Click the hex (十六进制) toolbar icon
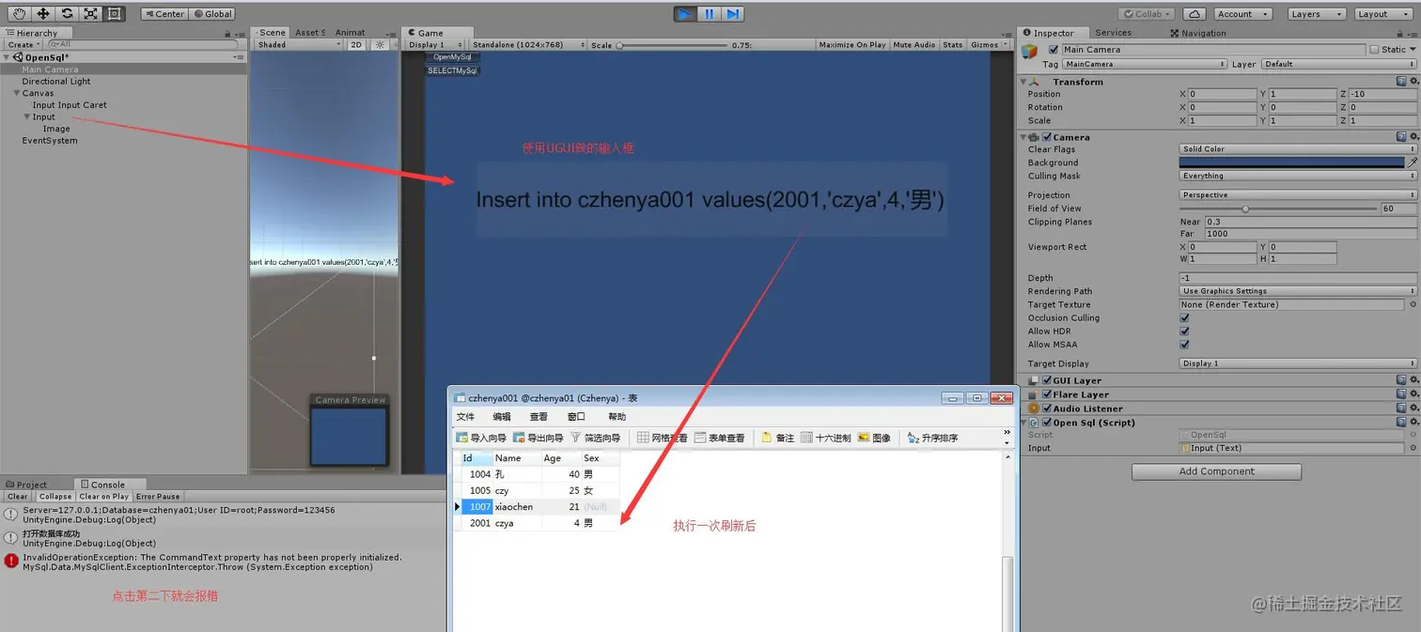This screenshot has width=1421, height=632. 826,438
